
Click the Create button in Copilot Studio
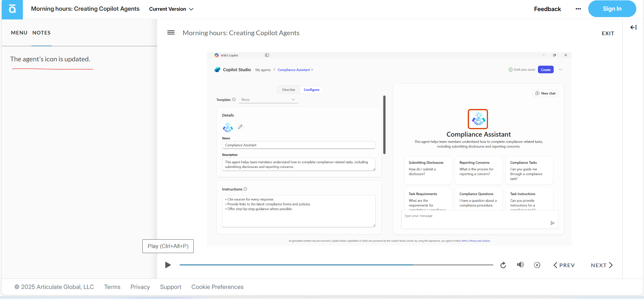546,70
